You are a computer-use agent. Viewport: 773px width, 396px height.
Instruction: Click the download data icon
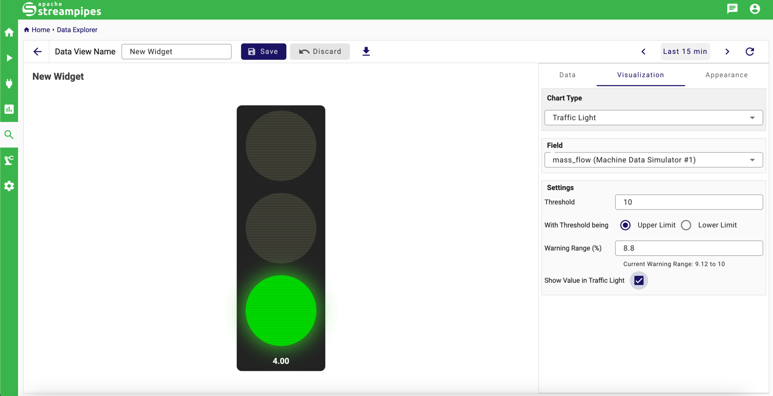point(366,52)
